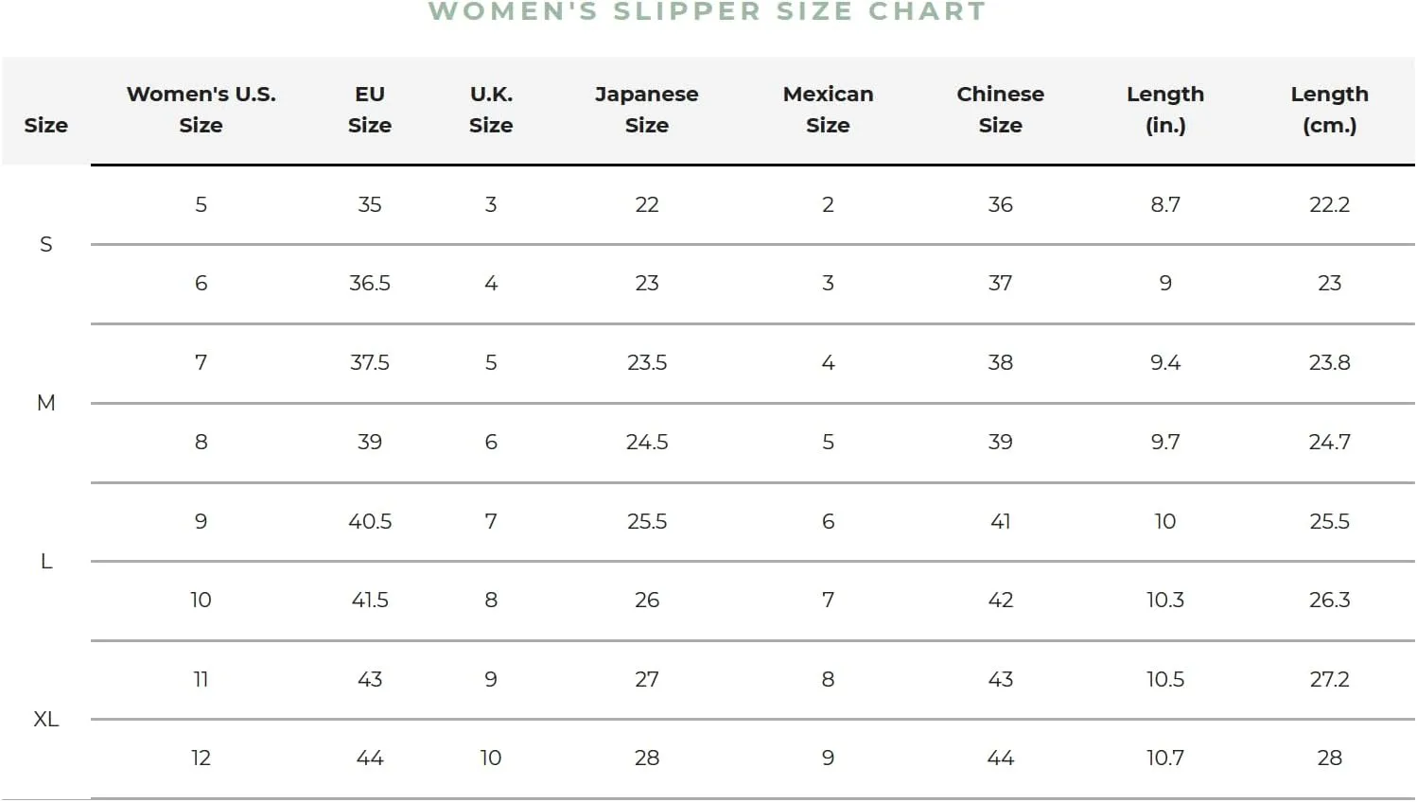Select the U.K. Size column header
The height and width of the screenshot is (802, 1417).
tap(491, 110)
